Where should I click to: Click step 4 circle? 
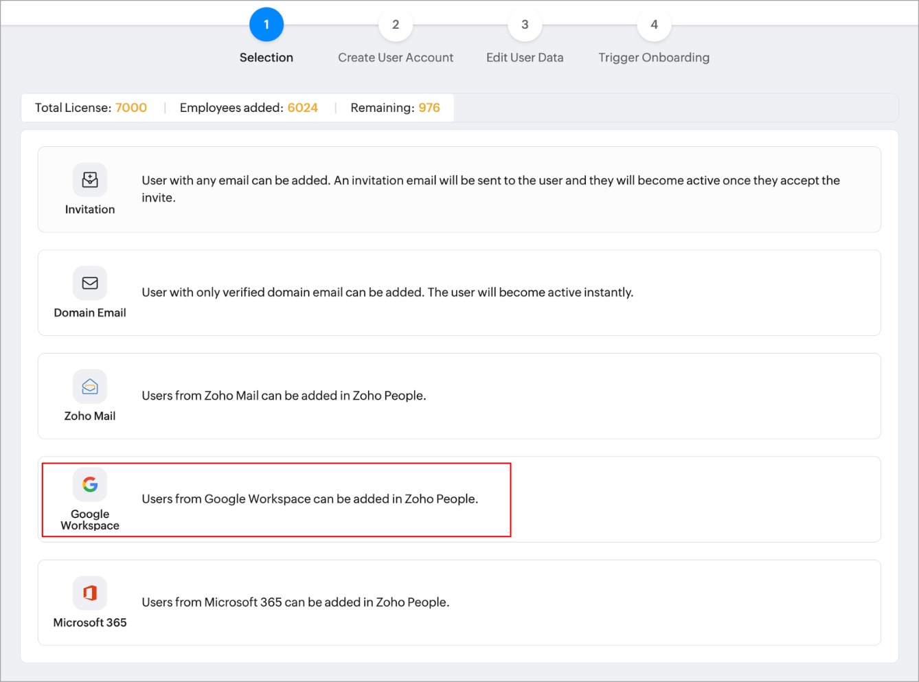tap(654, 25)
